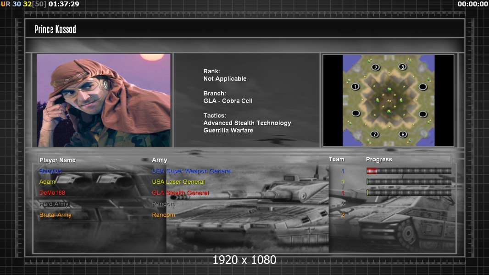Screen dimensions: 489x275
Task: Click the '[50]' value in the overlay
Action: tap(39, 4)
